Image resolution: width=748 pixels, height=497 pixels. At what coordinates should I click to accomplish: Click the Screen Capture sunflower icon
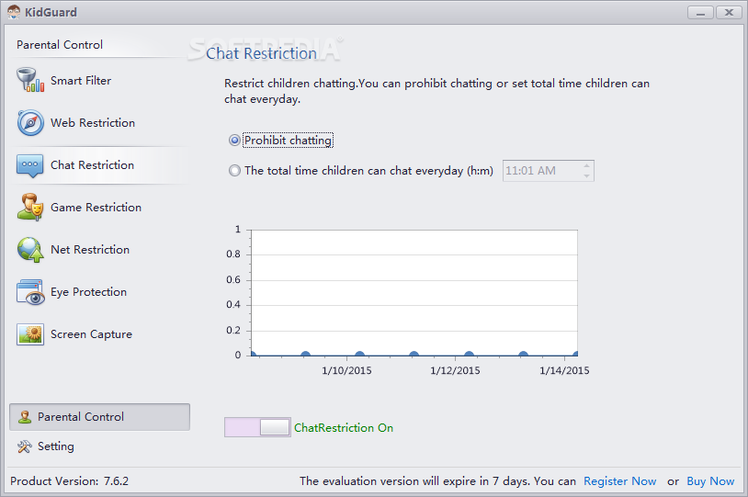(30, 333)
